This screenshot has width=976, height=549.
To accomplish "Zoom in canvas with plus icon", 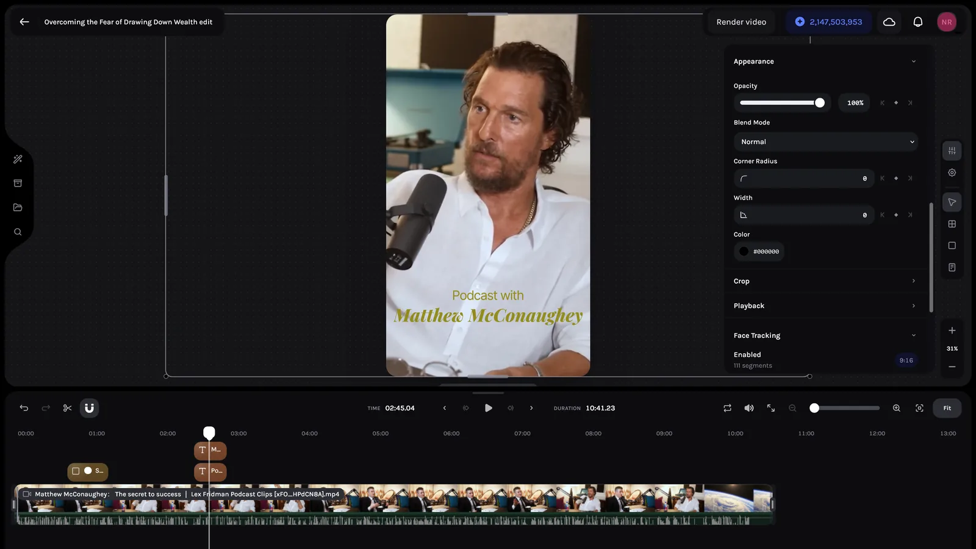I will click(x=952, y=331).
